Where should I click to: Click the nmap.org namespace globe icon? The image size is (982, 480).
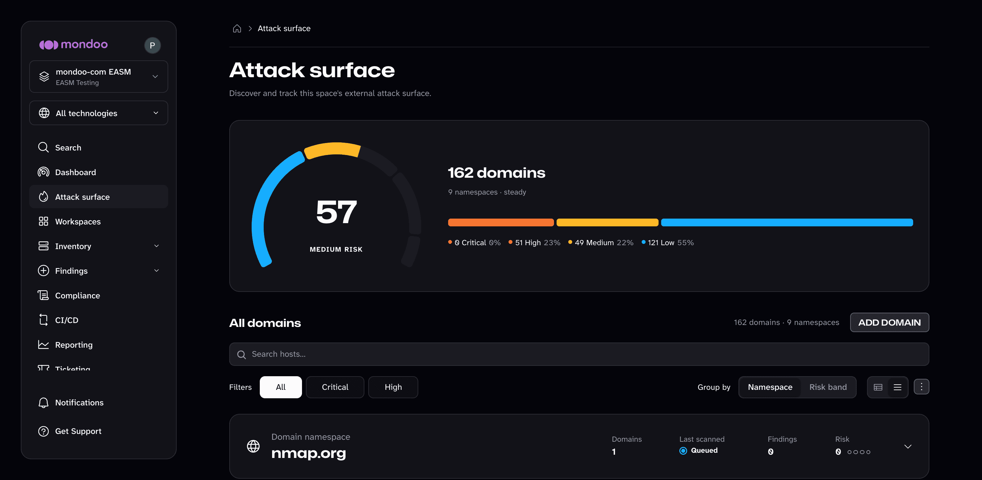pos(253,446)
